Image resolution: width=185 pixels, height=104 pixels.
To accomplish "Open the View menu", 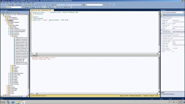I will (x=7, y=3).
